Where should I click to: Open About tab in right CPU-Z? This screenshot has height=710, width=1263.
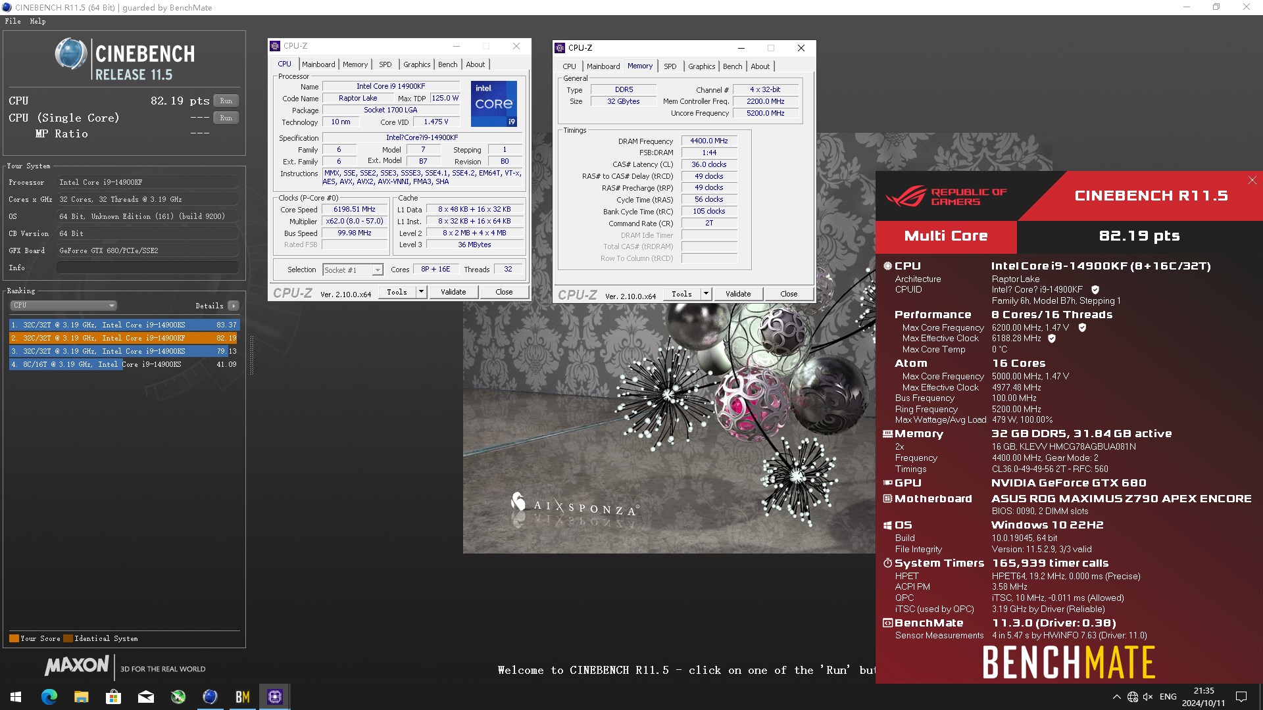coord(760,66)
